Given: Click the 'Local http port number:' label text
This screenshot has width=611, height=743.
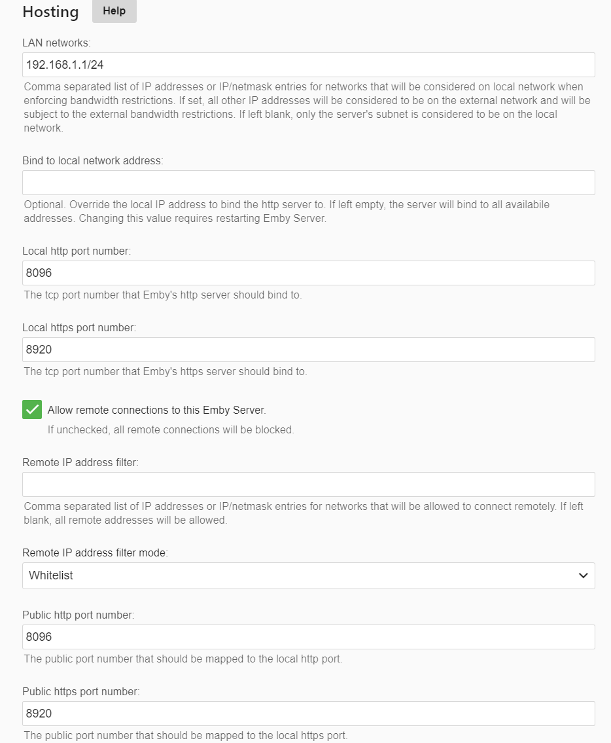Looking at the screenshot, I should tap(77, 251).
